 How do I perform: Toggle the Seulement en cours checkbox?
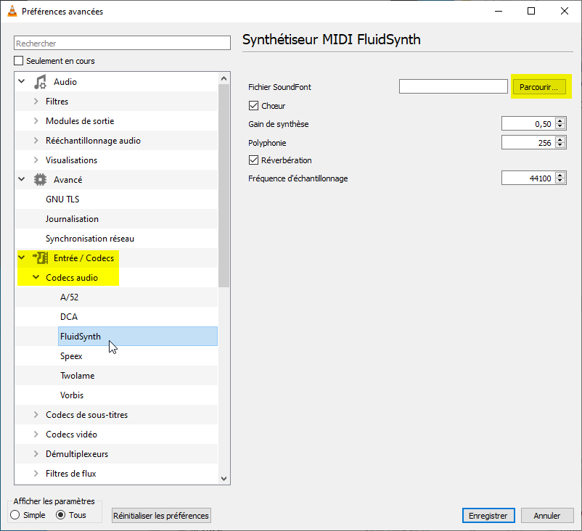tap(19, 60)
